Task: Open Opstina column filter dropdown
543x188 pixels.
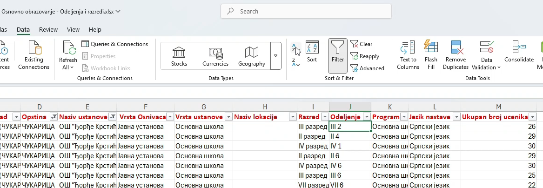Action: coord(54,117)
